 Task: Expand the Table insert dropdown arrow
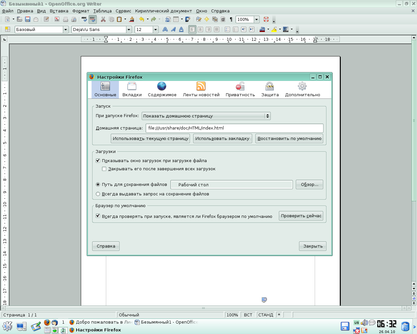click(x=182, y=20)
